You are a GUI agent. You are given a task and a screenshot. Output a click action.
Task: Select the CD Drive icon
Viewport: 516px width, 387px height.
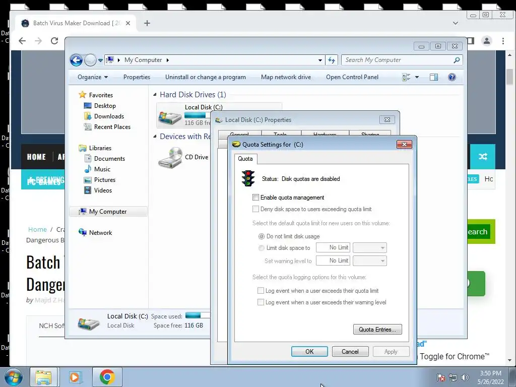click(171, 157)
